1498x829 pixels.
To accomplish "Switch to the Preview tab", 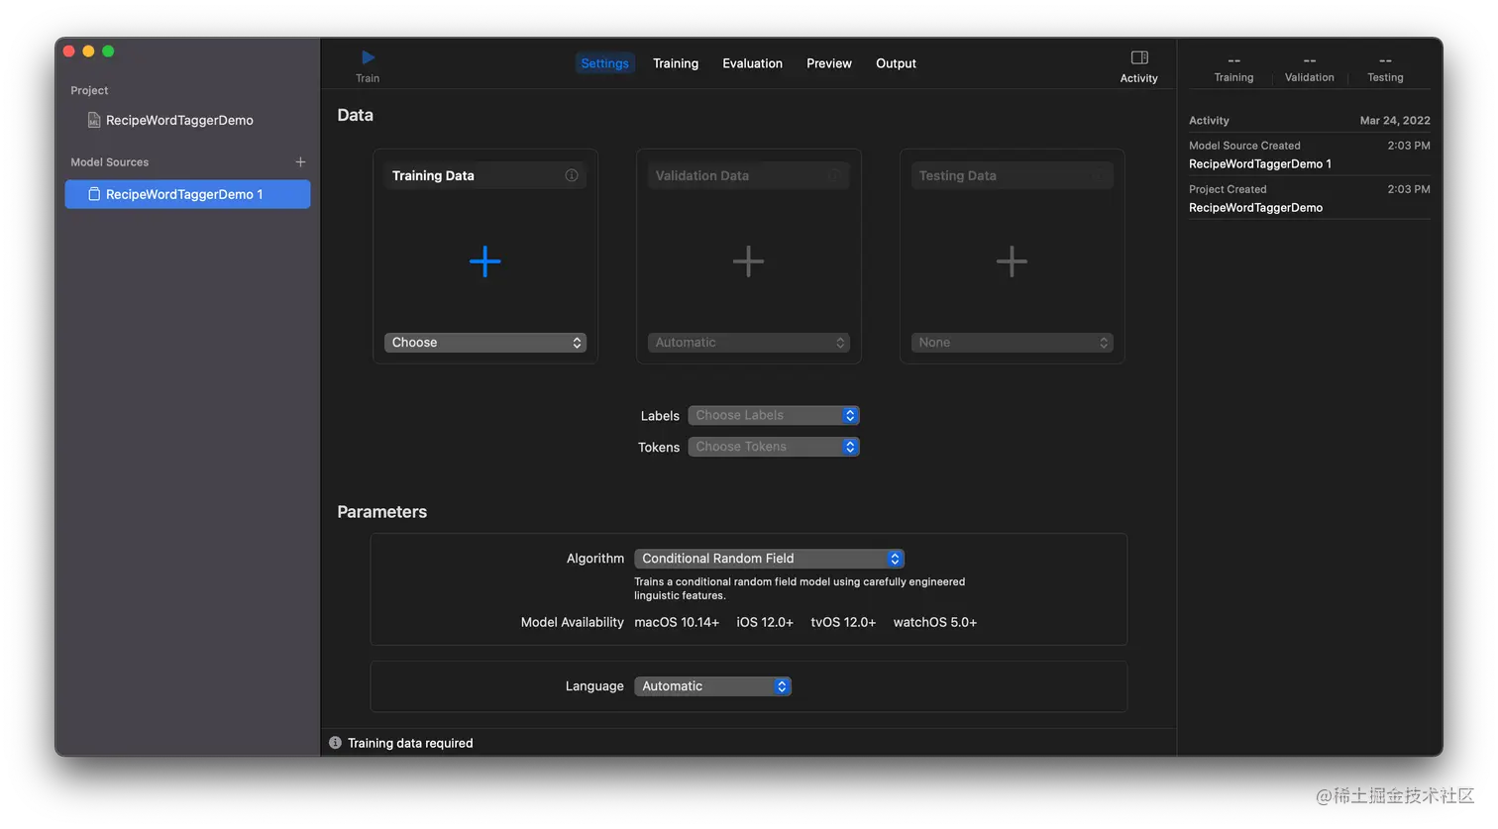I will pyautogui.click(x=828, y=62).
